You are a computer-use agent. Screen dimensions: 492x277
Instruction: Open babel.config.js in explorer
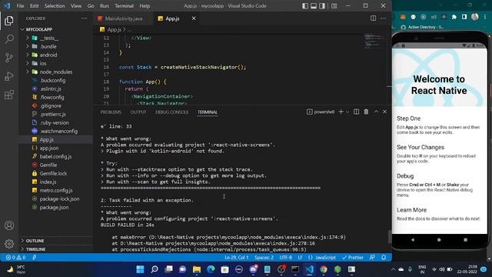tap(55, 156)
